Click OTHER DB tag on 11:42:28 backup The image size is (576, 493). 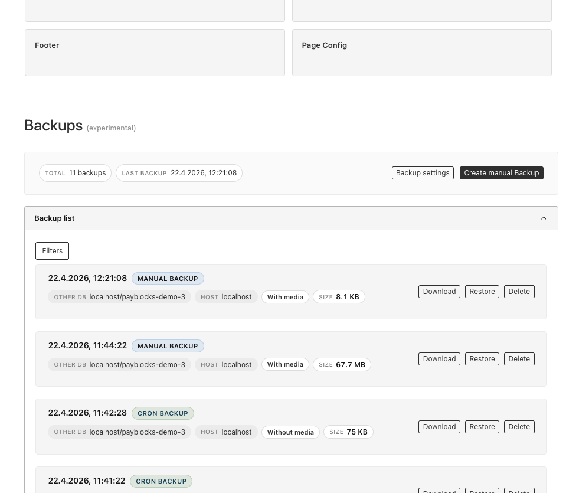coord(119,432)
